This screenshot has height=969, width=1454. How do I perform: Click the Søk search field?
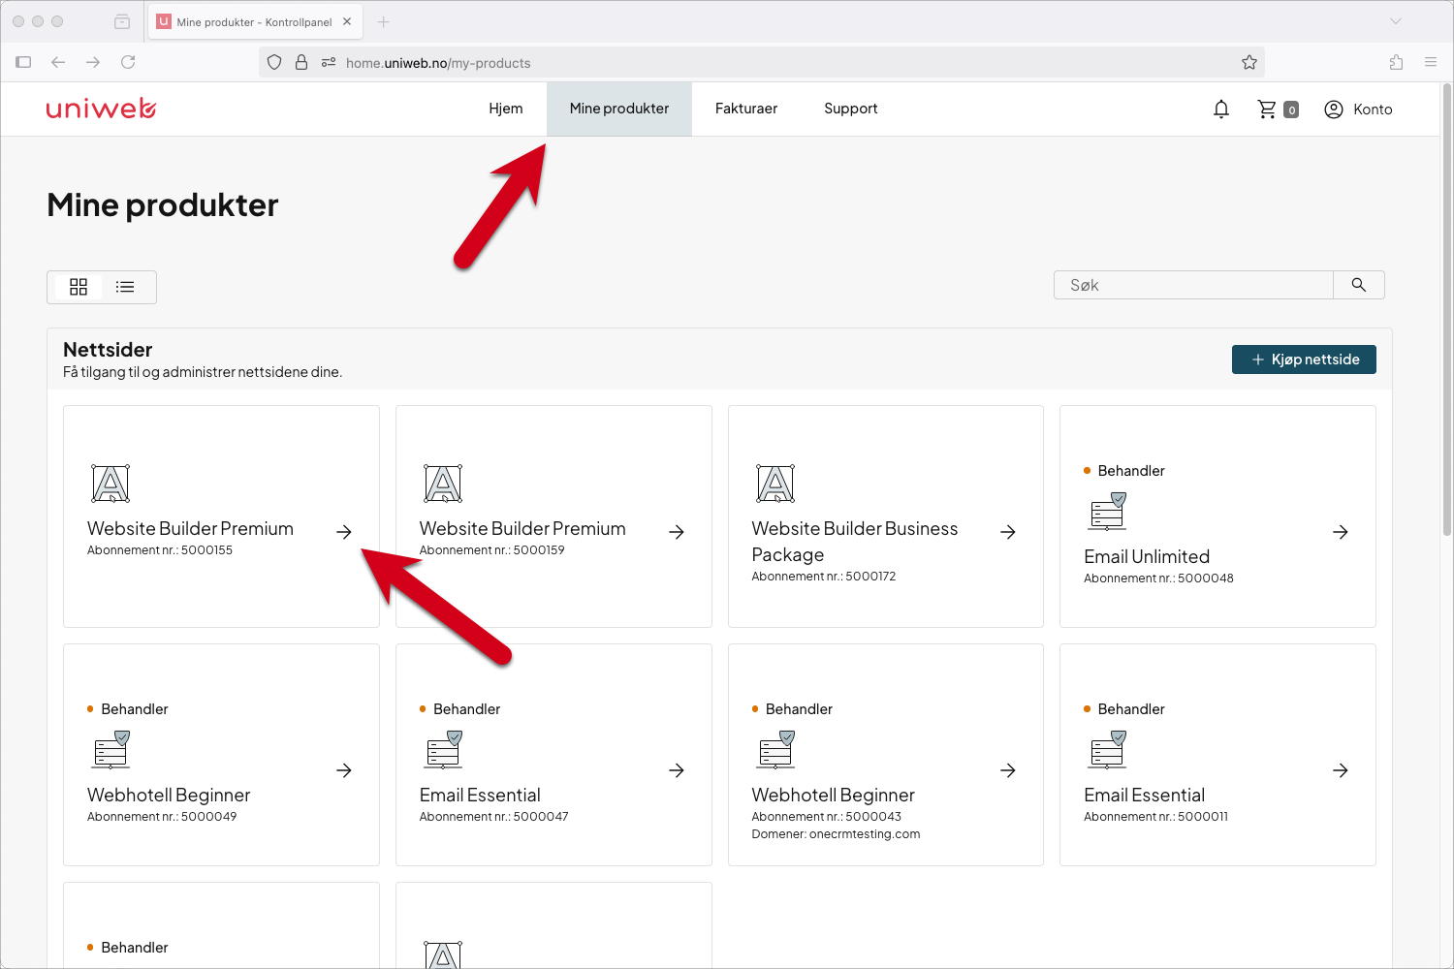point(1193,285)
